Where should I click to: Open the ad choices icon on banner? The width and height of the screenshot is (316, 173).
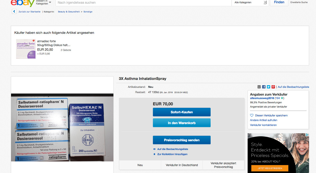pyautogui.click(x=307, y=135)
